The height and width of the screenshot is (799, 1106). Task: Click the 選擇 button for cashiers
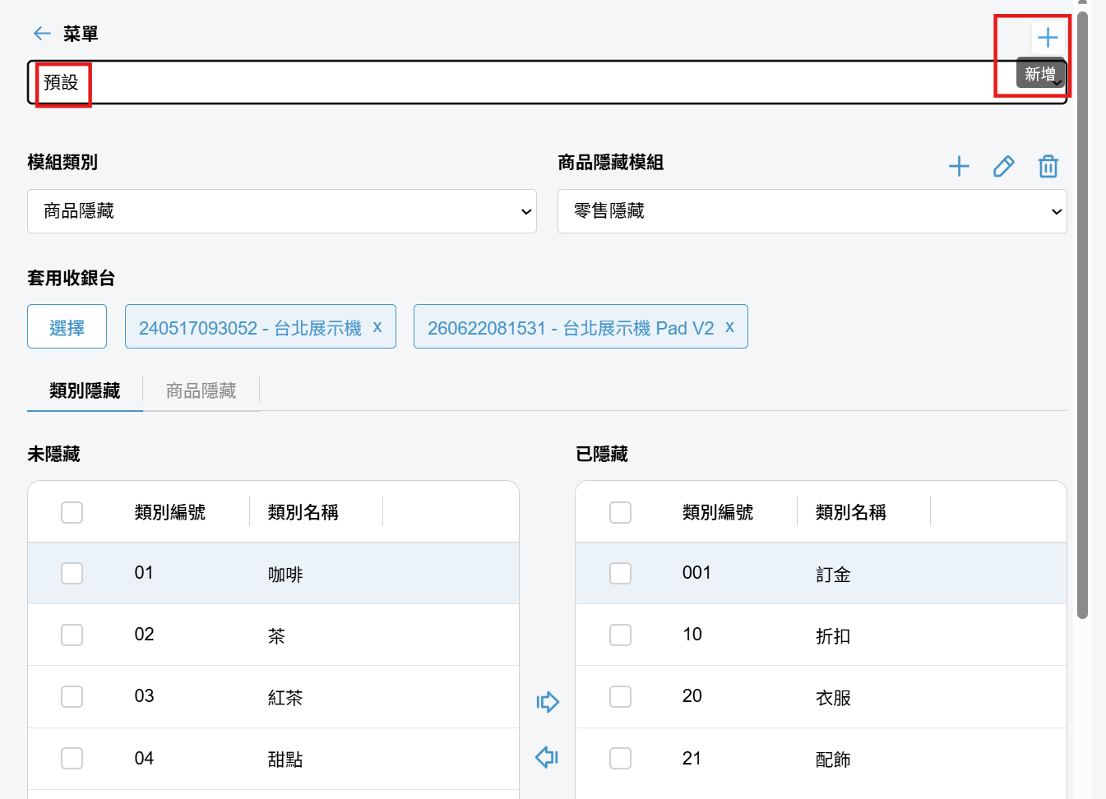tap(67, 326)
